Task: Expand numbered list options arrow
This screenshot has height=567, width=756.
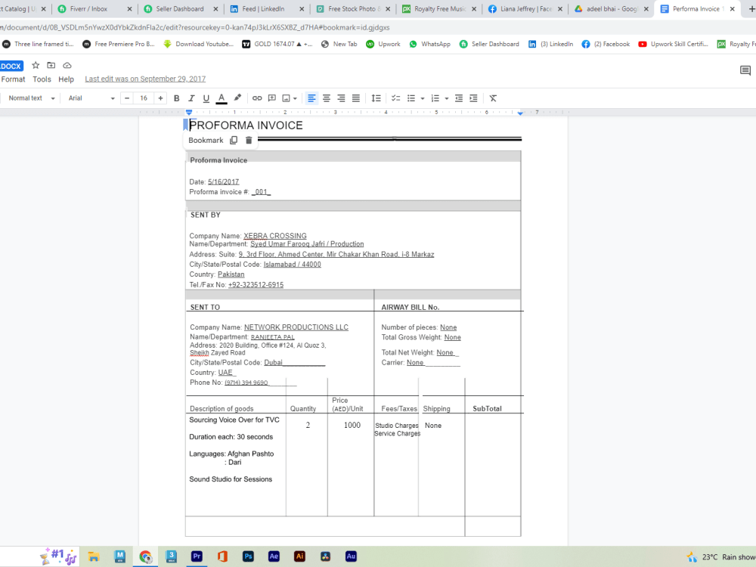Action: coord(447,98)
